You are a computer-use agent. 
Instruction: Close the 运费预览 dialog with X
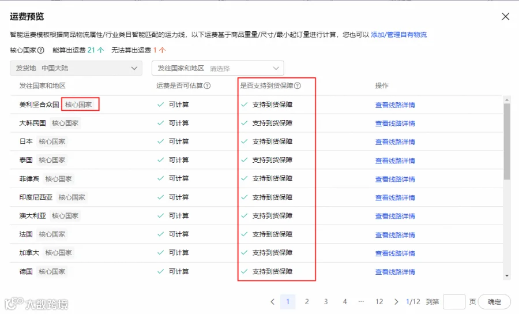[x=505, y=17]
